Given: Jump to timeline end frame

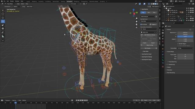Looking at the screenshot, I should pos(87,100).
